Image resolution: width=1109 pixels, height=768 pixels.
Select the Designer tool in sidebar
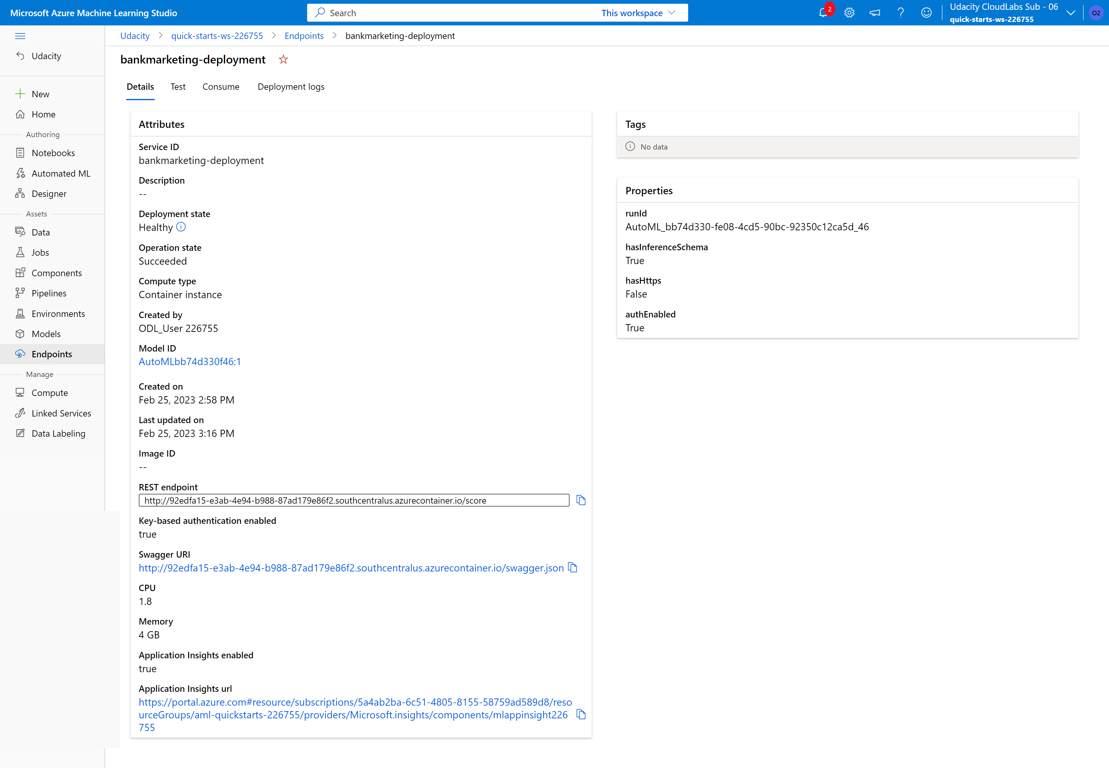coord(48,193)
